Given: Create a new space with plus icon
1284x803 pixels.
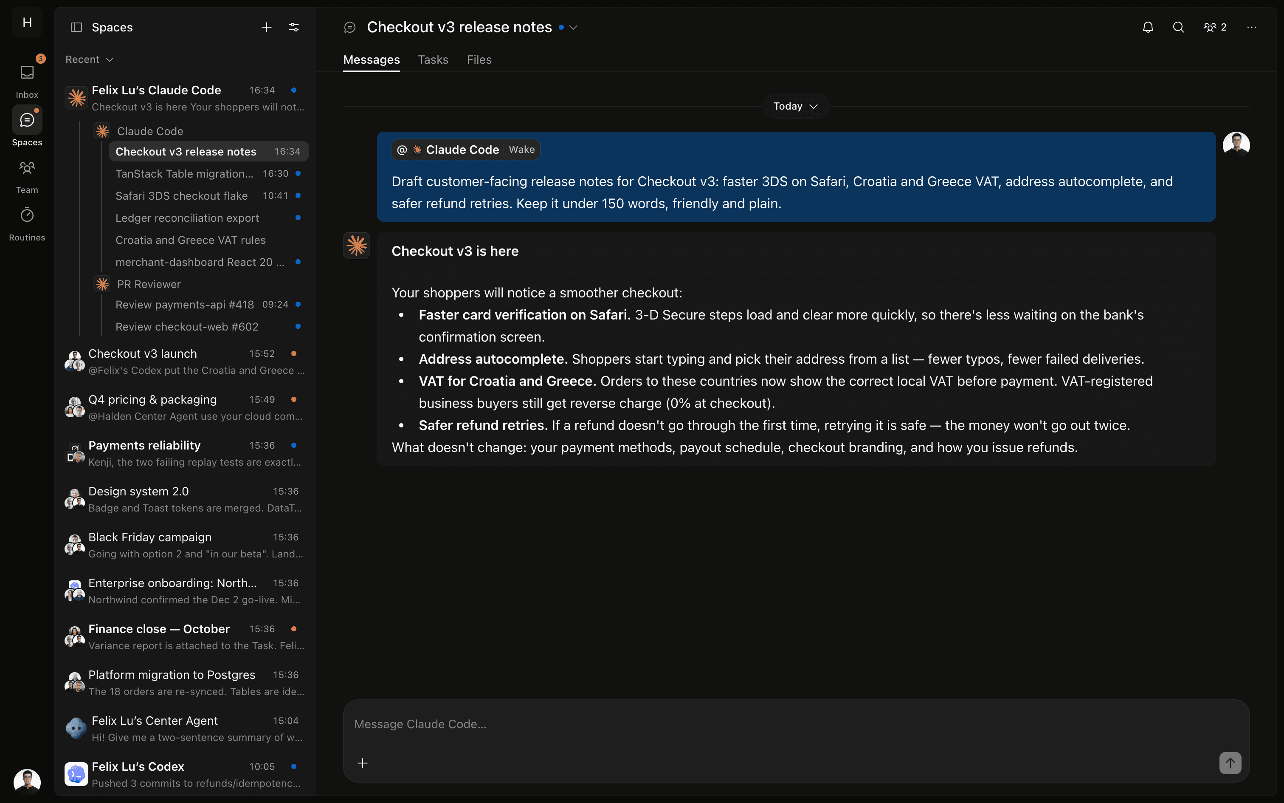Looking at the screenshot, I should 266,27.
